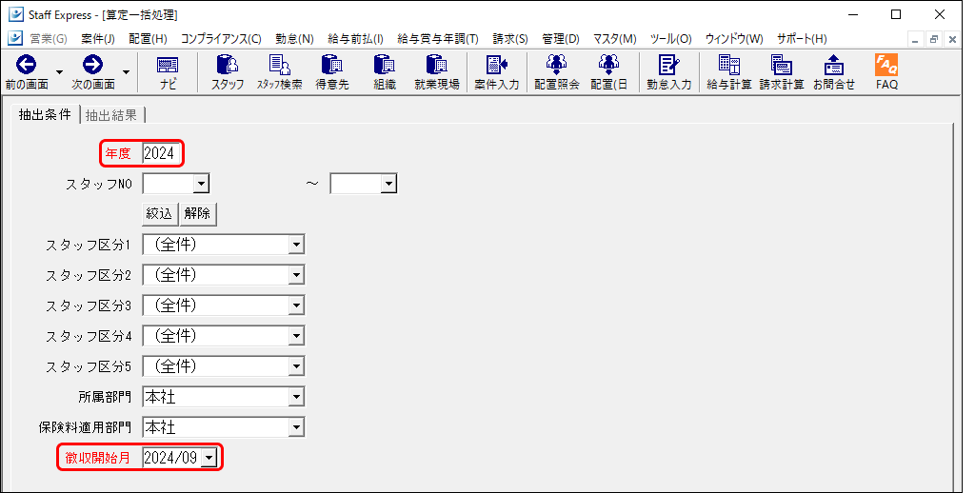Viewport: 975px width, 493px height.
Task: Click the 解除 button
Action: [197, 214]
